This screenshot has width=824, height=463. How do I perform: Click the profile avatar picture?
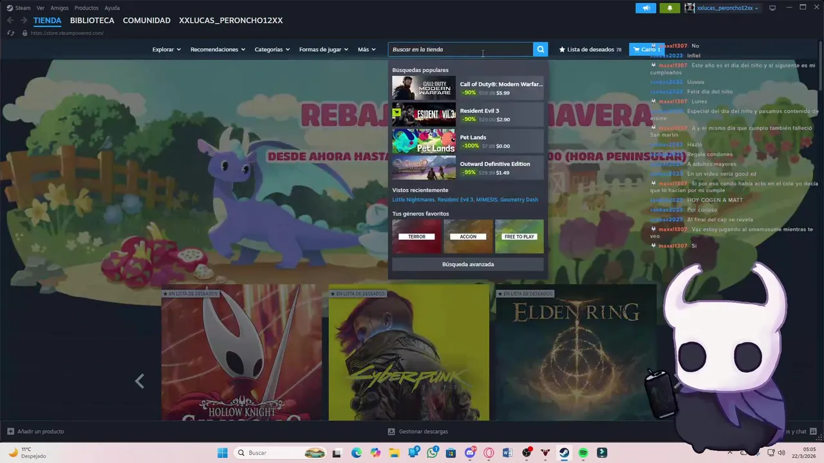click(689, 8)
